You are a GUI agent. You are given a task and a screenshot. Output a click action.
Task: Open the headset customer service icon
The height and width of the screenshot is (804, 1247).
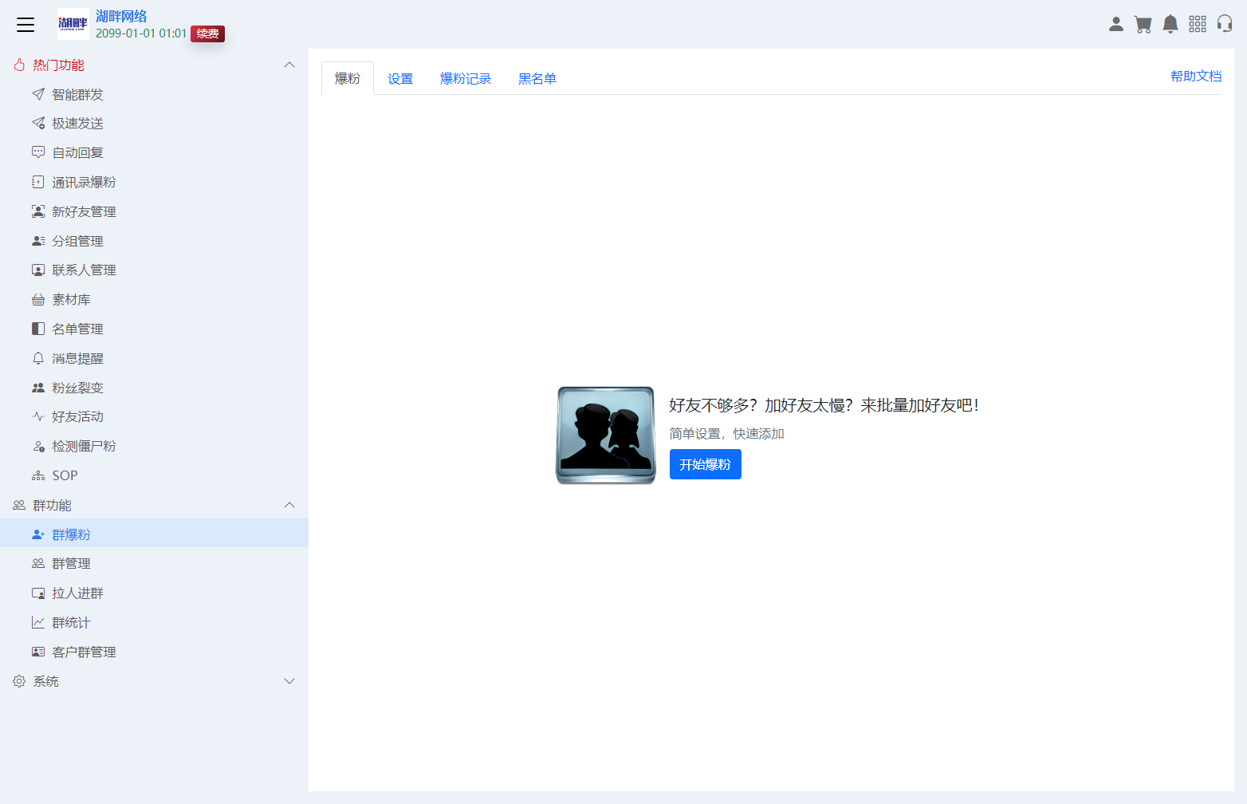click(x=1225, y=24)
